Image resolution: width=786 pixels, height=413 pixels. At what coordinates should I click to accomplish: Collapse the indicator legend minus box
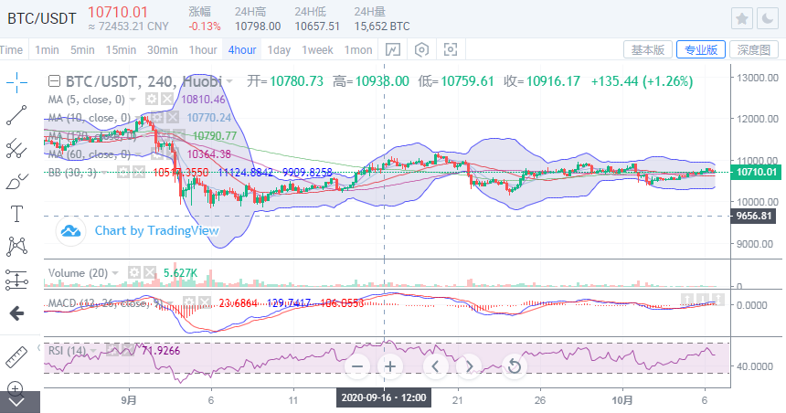(54, 81)
